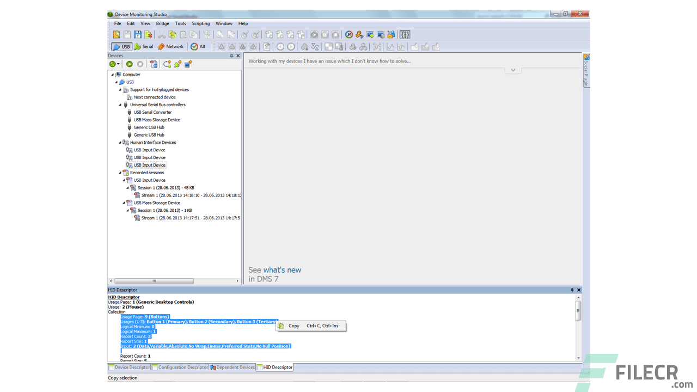The image size is (697, 392).
Task: Activate the All devices filter
Action: [199, 46]
